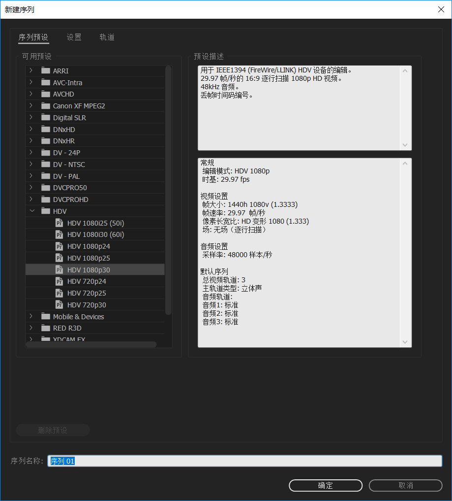Expand the AVCHD preset folder

31,94
